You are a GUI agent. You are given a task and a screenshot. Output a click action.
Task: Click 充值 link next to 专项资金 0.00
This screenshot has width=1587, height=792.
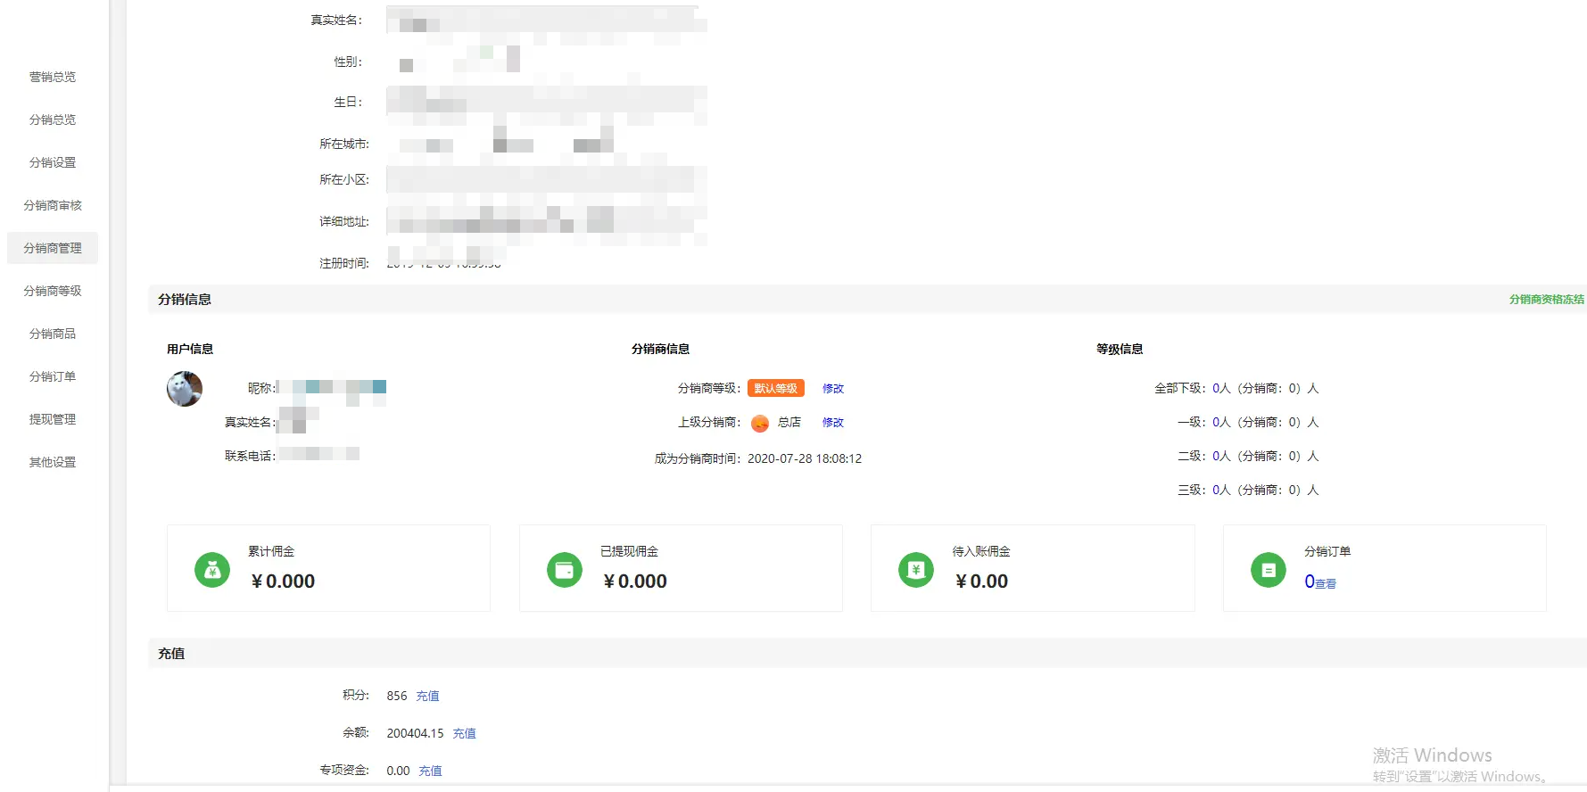(431, 771)
